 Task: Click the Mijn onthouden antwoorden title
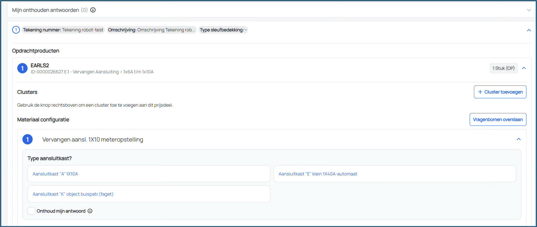(45, 10)
